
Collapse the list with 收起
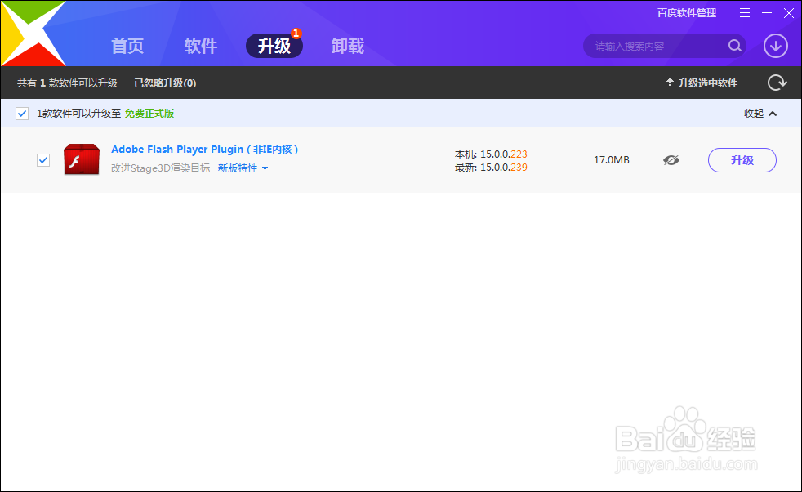pyautogui.click(x=760, y=113)
